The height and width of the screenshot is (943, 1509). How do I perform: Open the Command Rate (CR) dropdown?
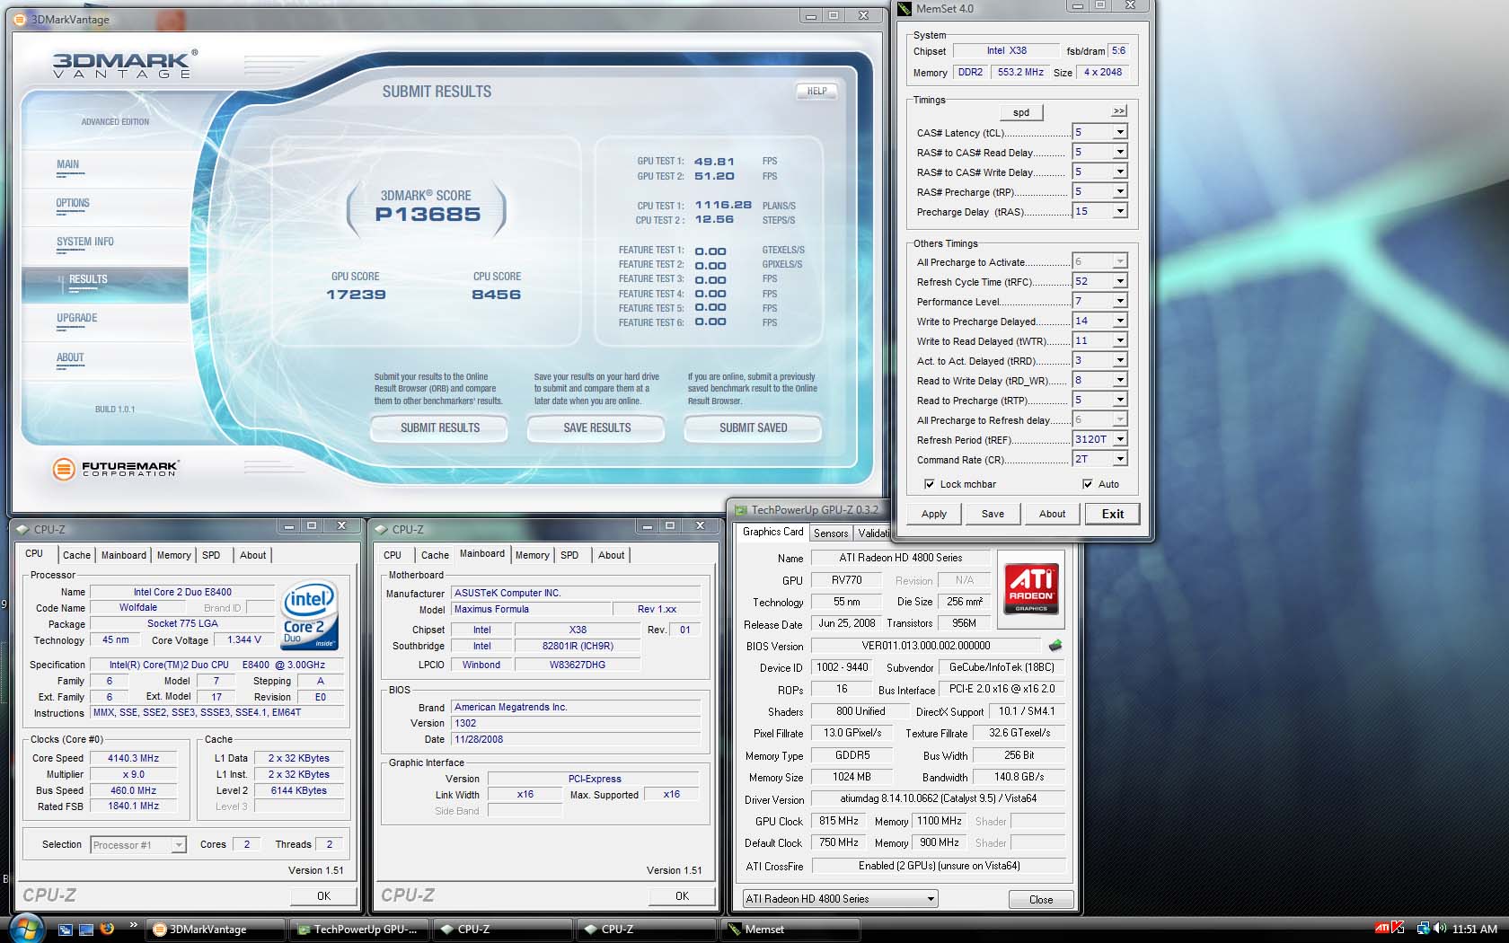click(1120, 459)
